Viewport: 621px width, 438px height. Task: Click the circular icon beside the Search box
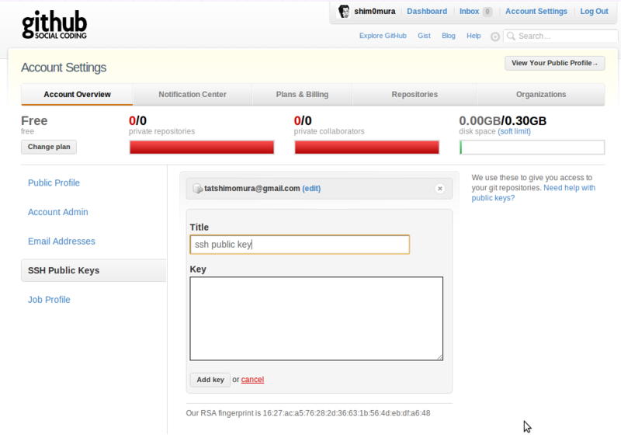pos(494,36)
